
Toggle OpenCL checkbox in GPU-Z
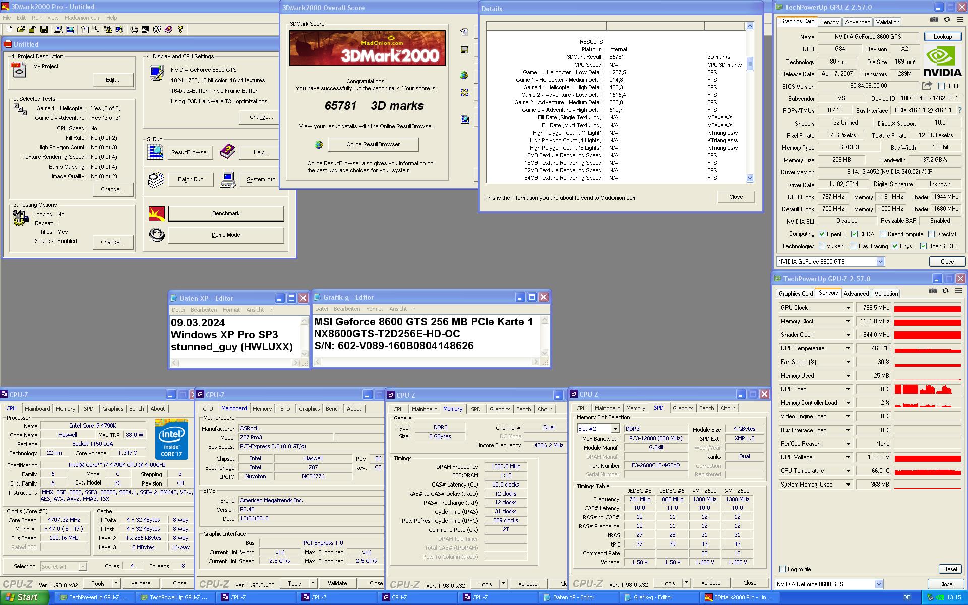point(822,234)
